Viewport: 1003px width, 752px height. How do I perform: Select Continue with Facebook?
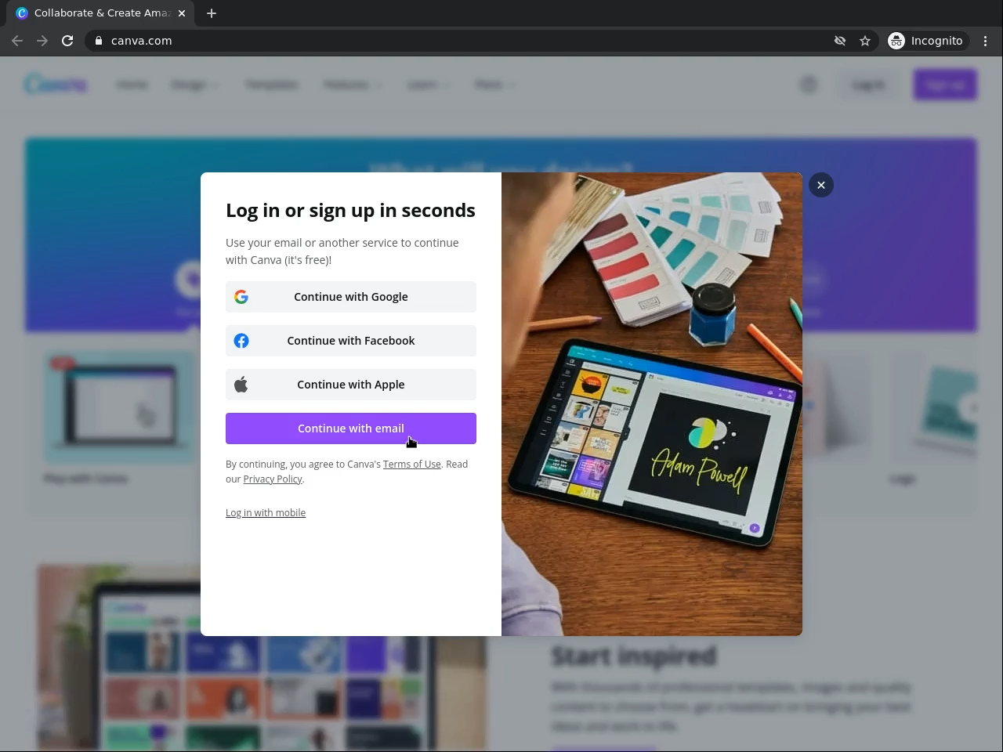point(351,341)
